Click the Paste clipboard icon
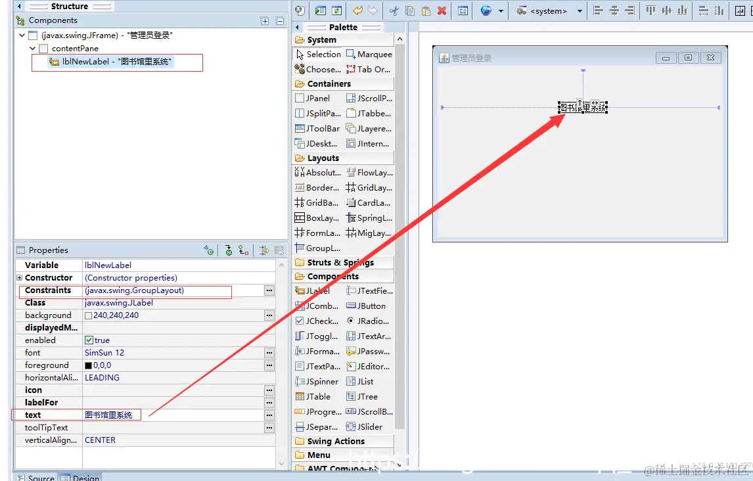The height and width of the screenshot is (481, 753). click(x=426, y=11)
